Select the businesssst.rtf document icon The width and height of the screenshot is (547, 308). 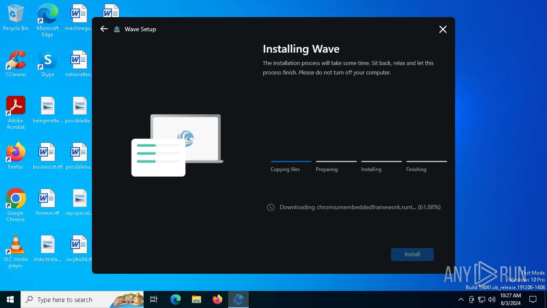click(47, 156)
